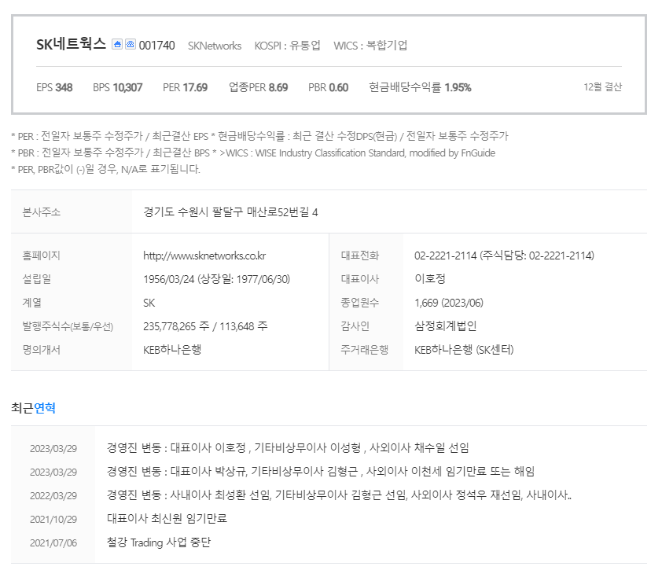Click the 홈페이지 row label
This screenshot has height=570, width=662.
point(42,256)
